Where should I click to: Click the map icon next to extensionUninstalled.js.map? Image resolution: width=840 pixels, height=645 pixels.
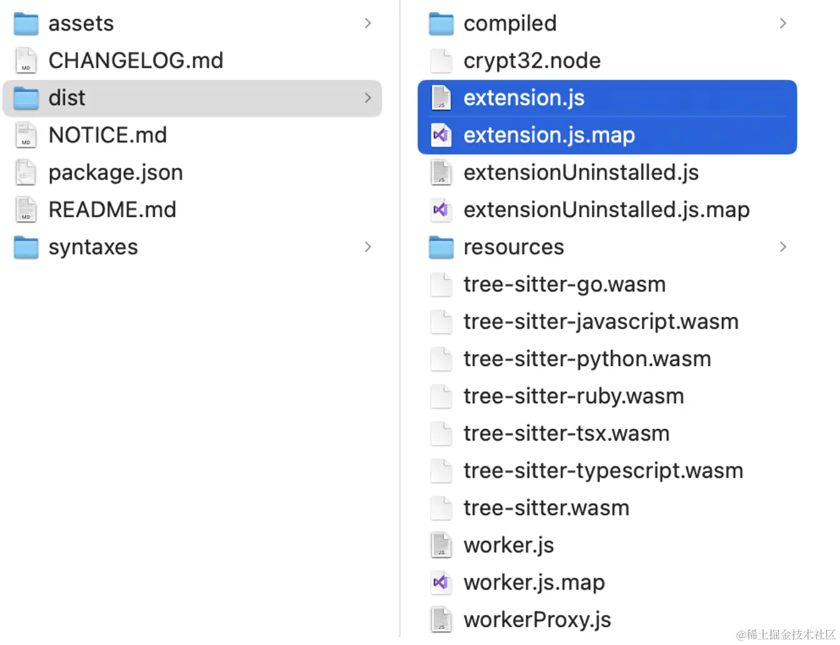(441, 209)
